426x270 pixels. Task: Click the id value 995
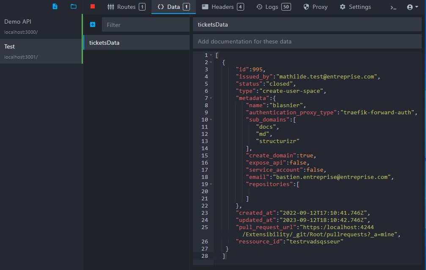tap(257, 69)
